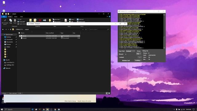Show hidden system tray icons
Screen dimensions: 197x111
(174, 109)
